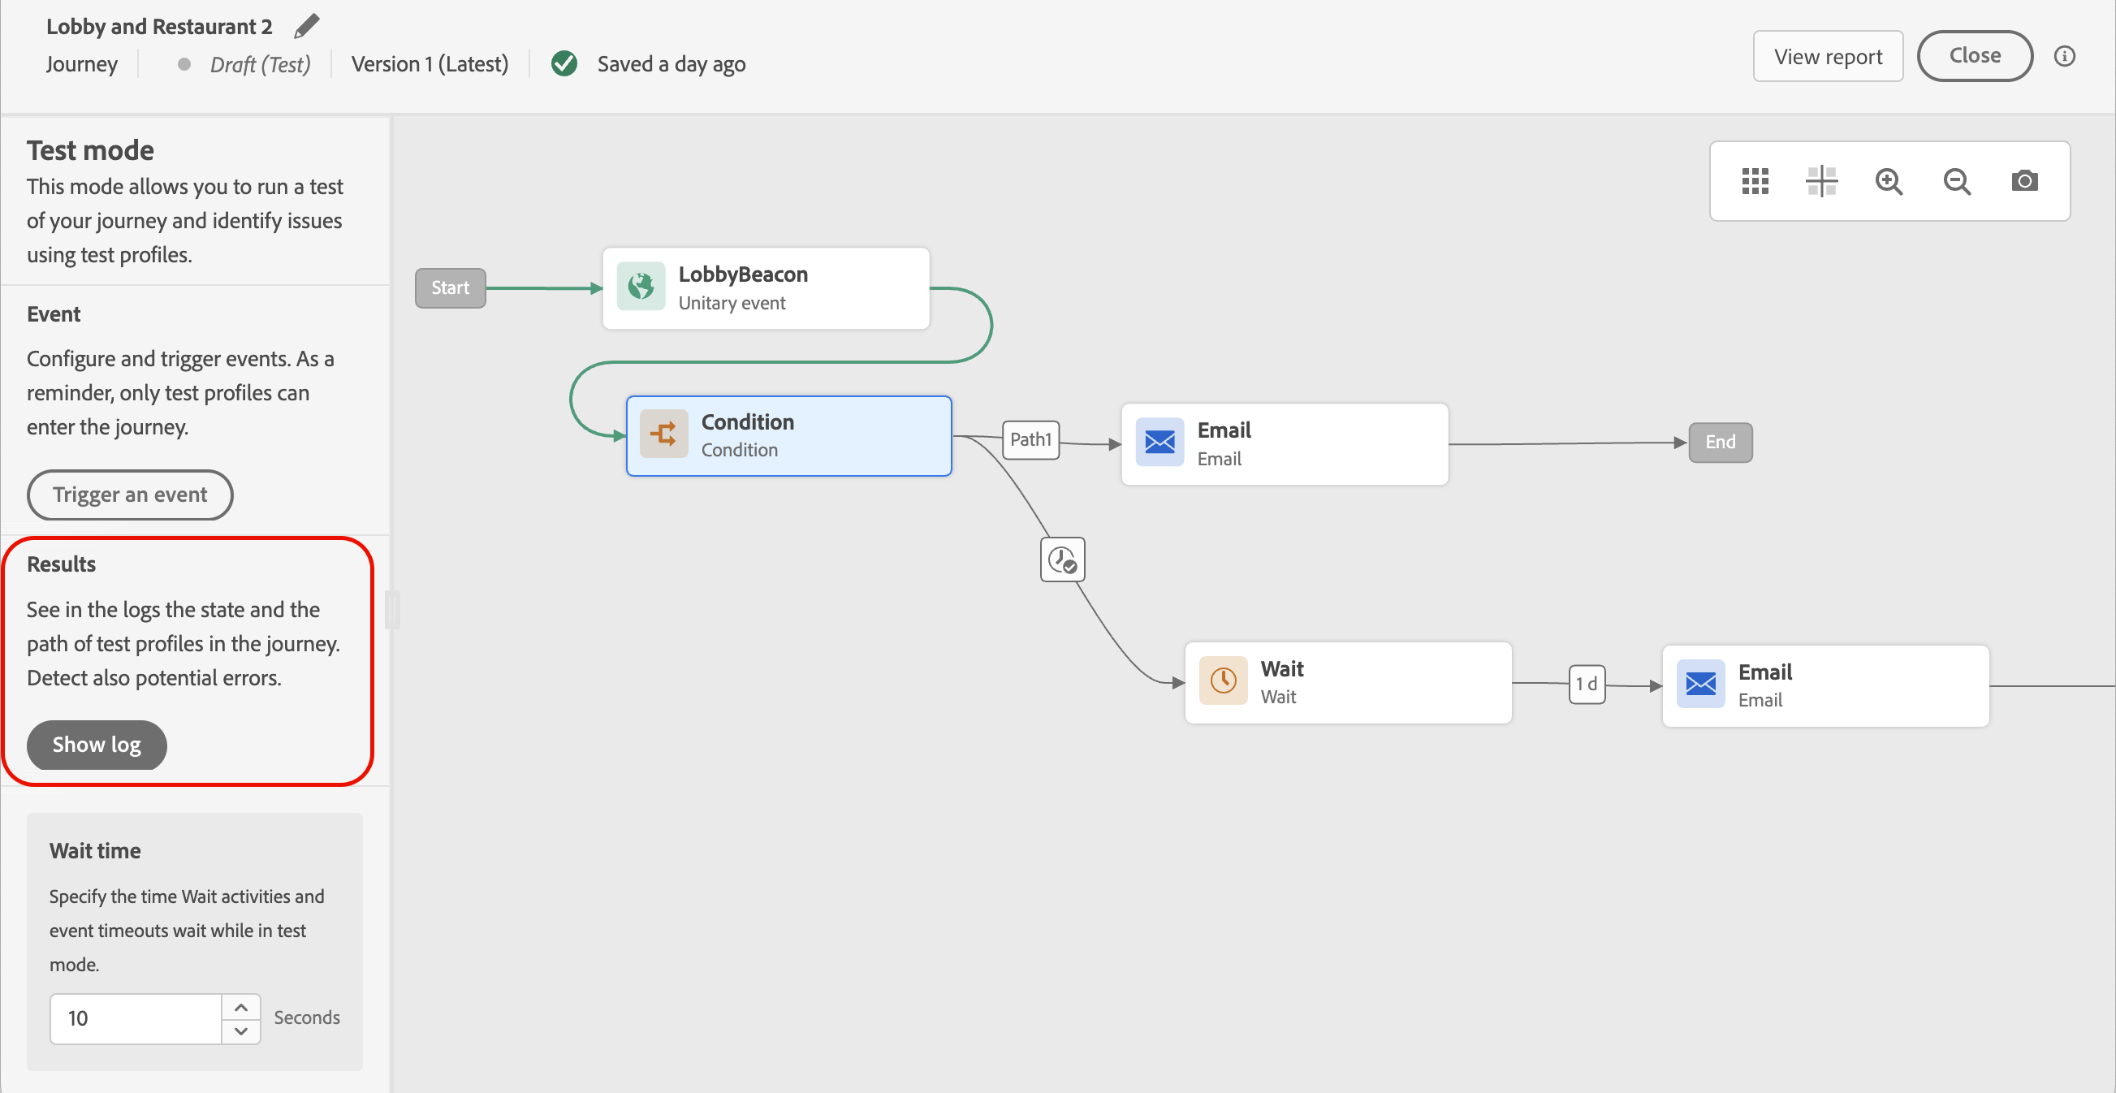Increase wait time with up stepper arrow
Screen dimensions: 2116x1093
(x=240, y=1007)
